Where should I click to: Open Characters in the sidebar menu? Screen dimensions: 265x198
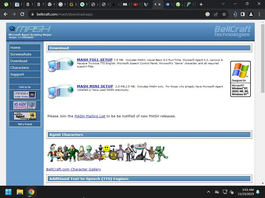[25, 68]
